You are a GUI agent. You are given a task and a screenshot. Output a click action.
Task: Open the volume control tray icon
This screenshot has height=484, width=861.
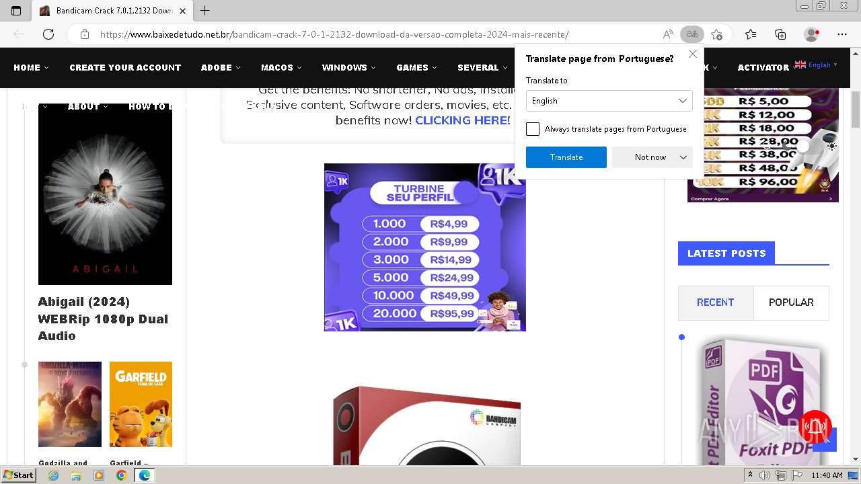click(x=765, y=475)
